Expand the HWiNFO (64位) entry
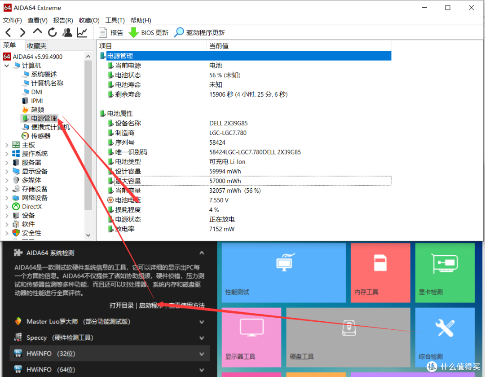The height and width of the screenshot is (377, 485). (x=202, y=370)
